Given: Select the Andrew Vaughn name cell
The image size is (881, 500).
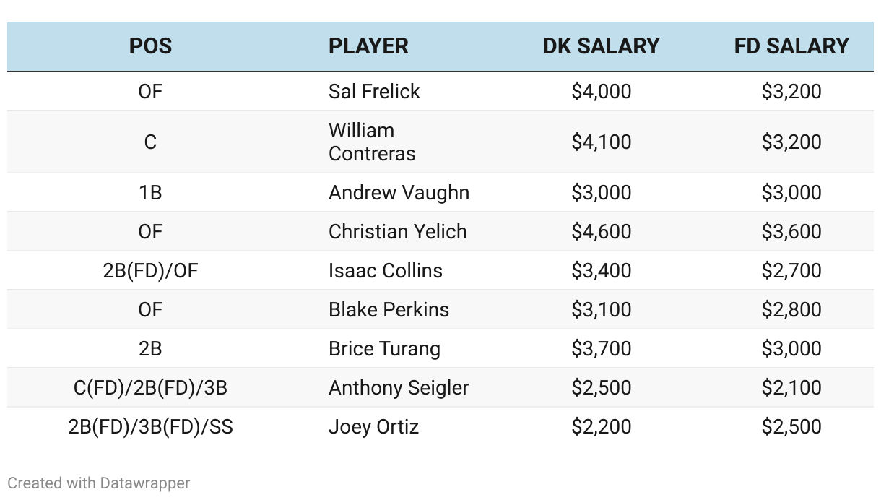Looking at the screenshot, I should coord(399,192).
